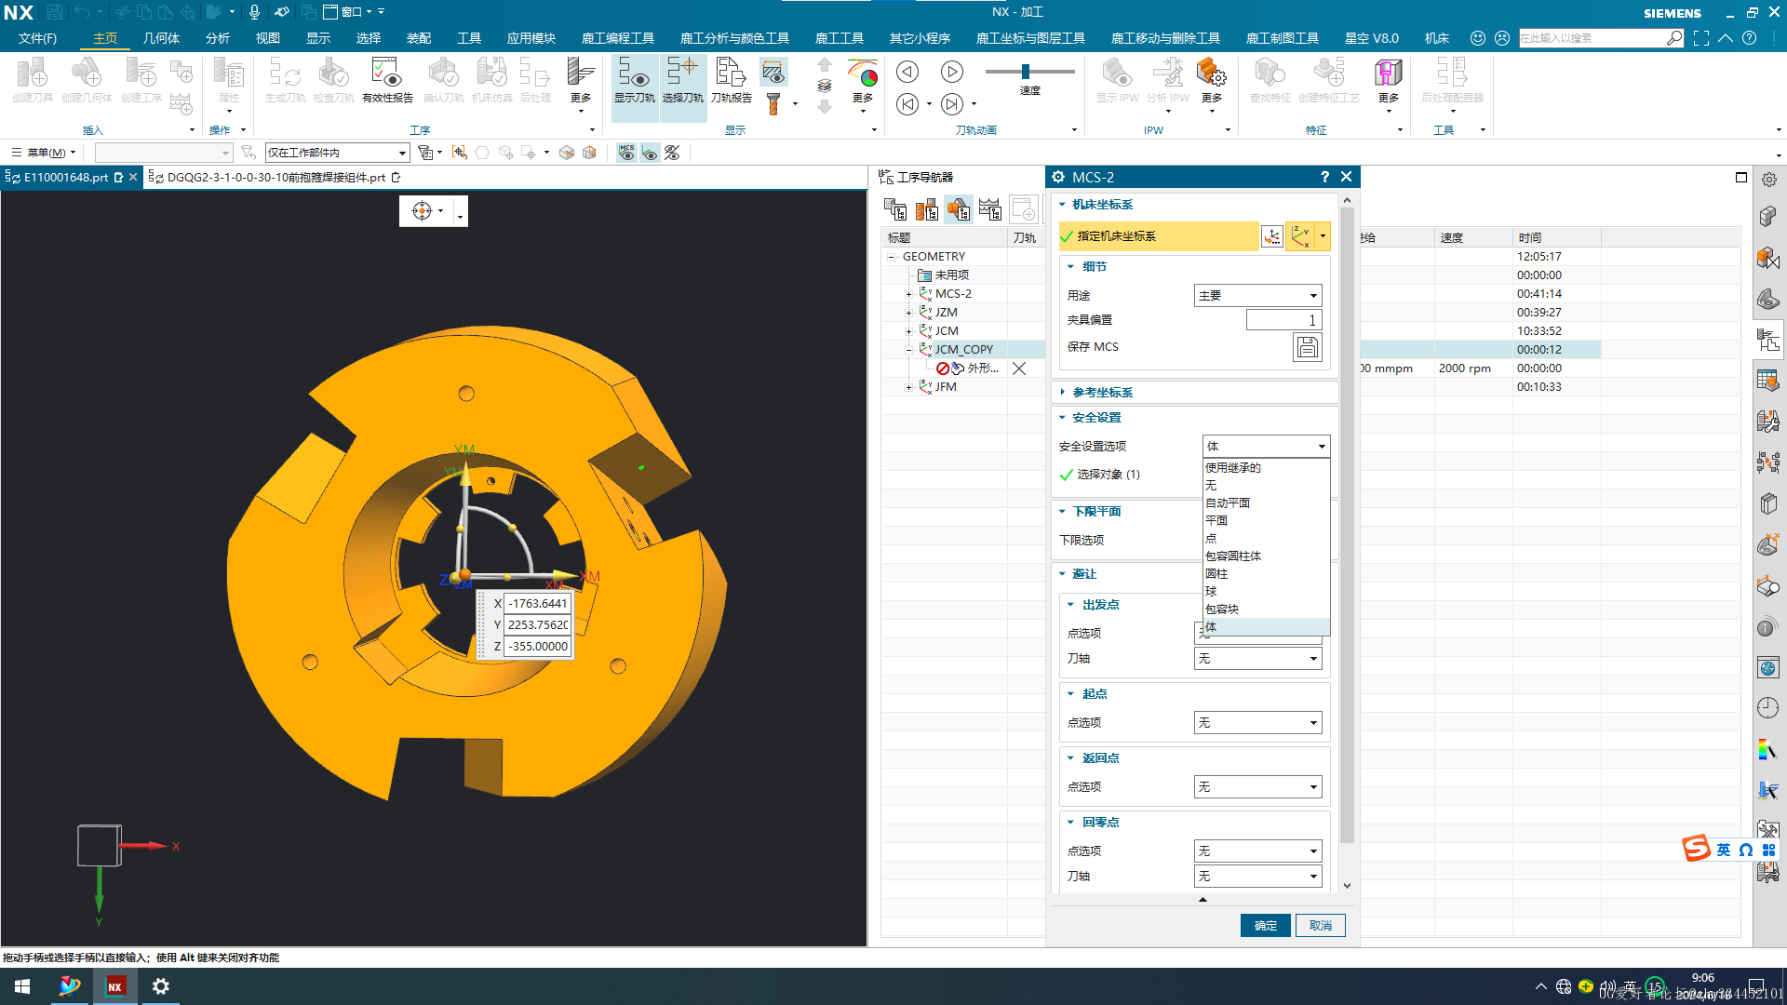Image resolution: width=1787 pixels, height=1005 pixels.
Task: Expand the MCS-2 tree node
Action: tap(908, 294)
